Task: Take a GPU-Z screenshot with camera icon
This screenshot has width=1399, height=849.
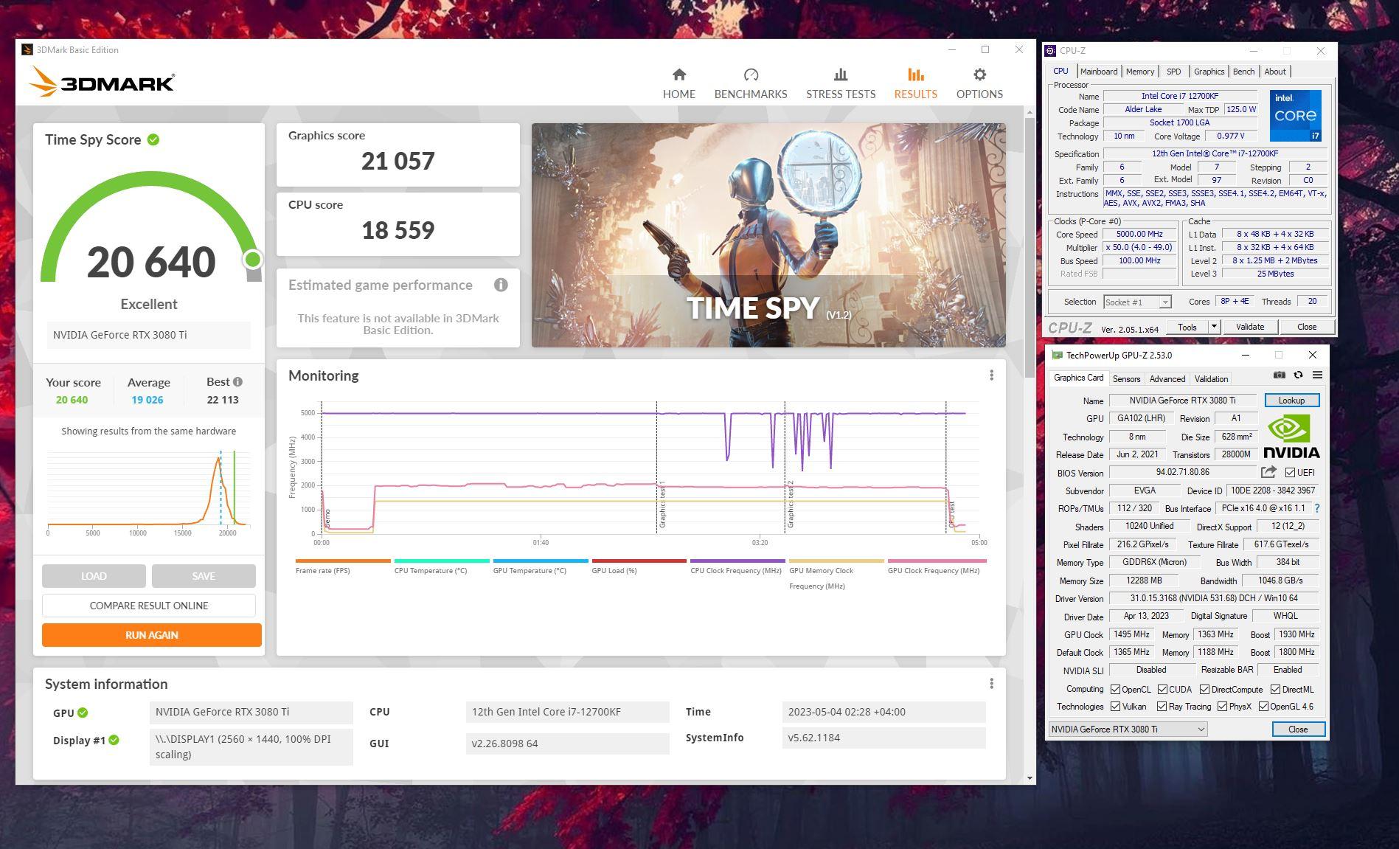Action: tap(1279, 375)
